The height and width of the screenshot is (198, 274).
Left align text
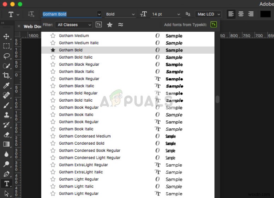tap(231, 14)
